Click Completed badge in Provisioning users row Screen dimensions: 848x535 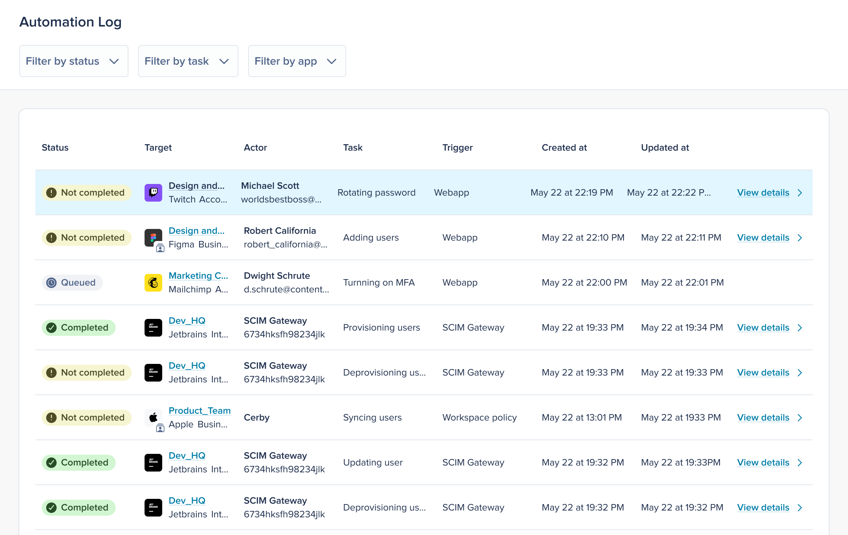(x=79, y=328)
